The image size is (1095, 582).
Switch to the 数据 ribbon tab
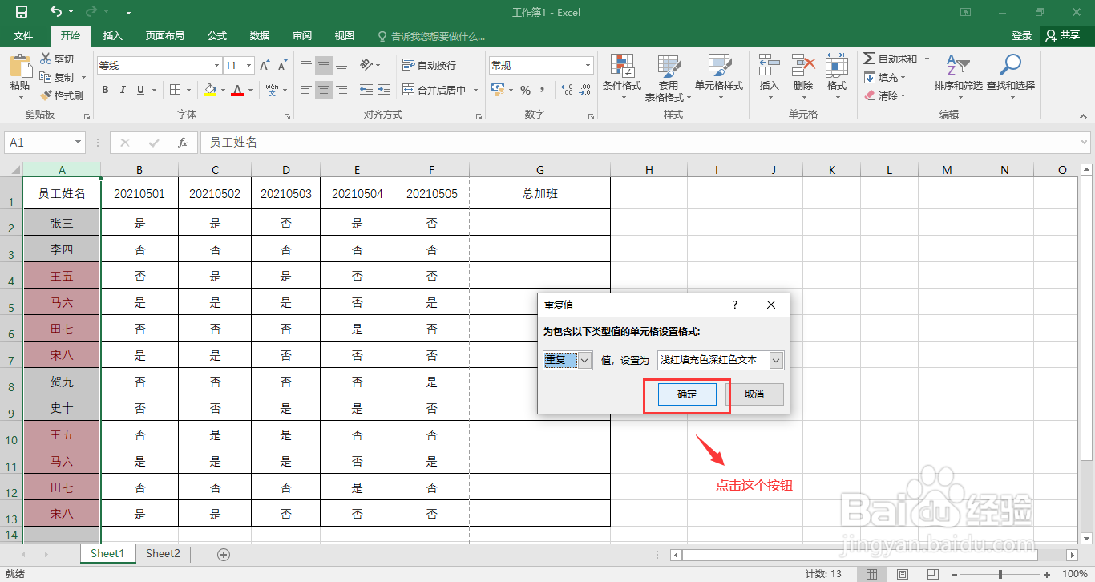pyautogui.click(x=260, y=36)
